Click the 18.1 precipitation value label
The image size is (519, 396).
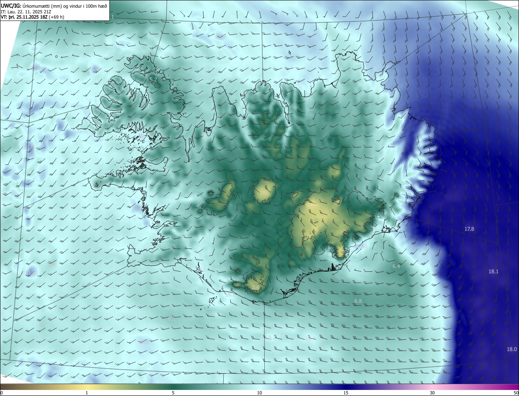click(x=493, y=272)
